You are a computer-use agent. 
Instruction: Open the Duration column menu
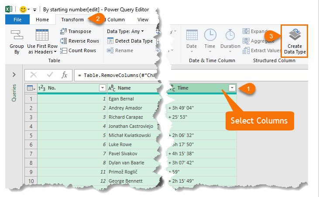tap(230, 41)
